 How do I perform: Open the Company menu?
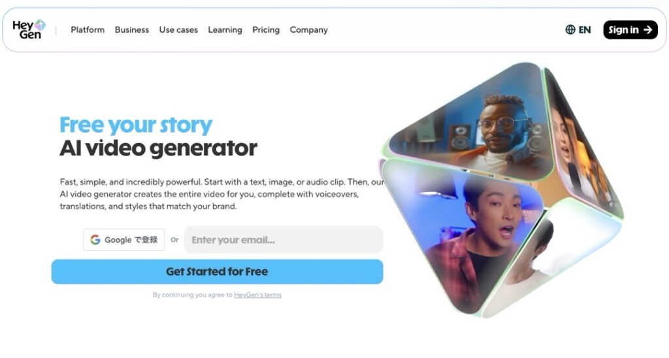[308, 30]
